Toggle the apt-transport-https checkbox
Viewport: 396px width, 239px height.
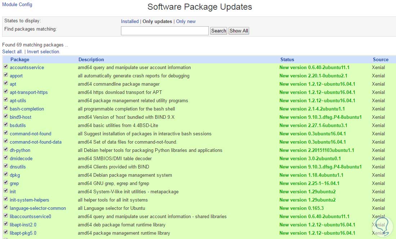tap(6, 92)
